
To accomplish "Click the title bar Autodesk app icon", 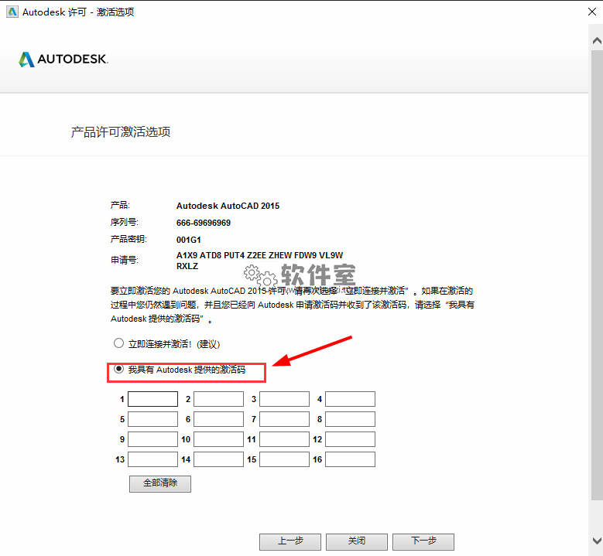I will [x=12, y=12].
